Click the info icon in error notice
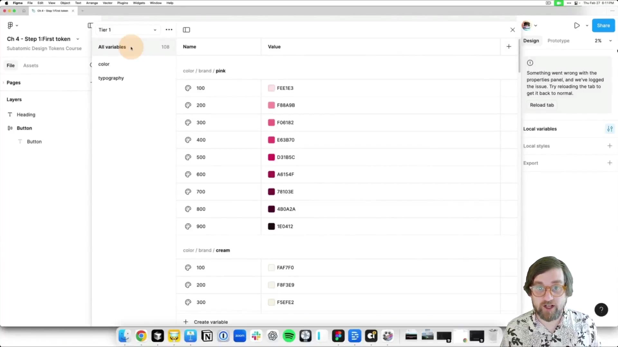 click(530, 63)
